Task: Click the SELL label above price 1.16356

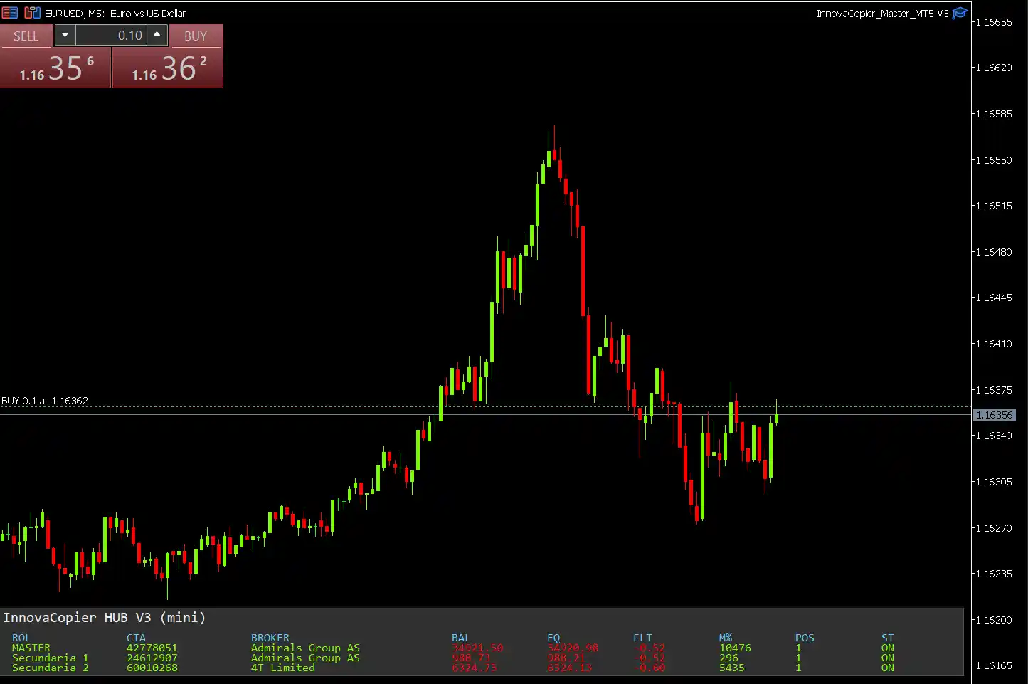Action: 26,36
